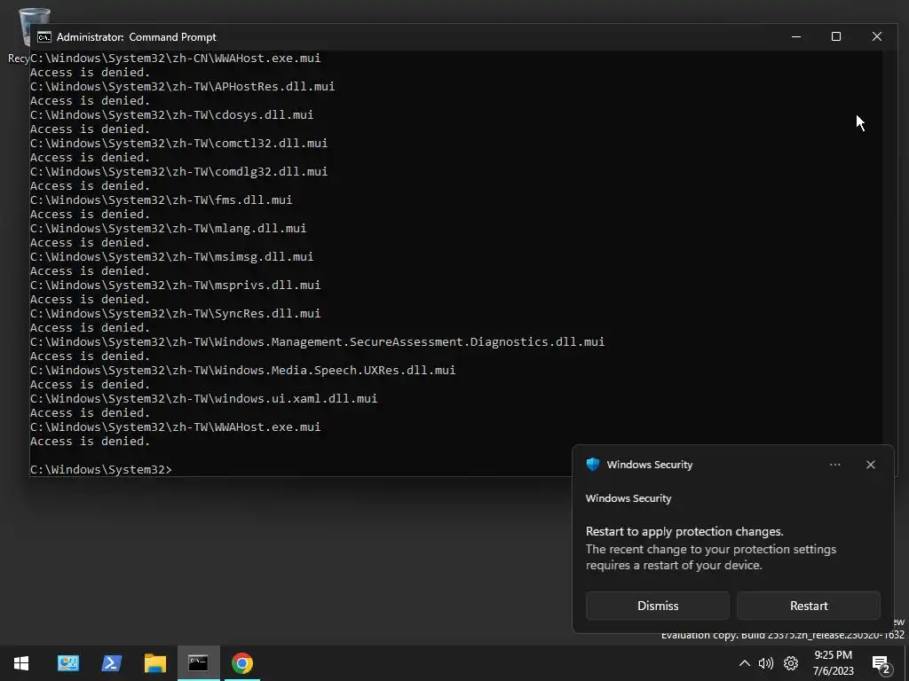Open the notification center with 2 alerts
This screenshot has width=909, height=681.
tap(881, 664)
